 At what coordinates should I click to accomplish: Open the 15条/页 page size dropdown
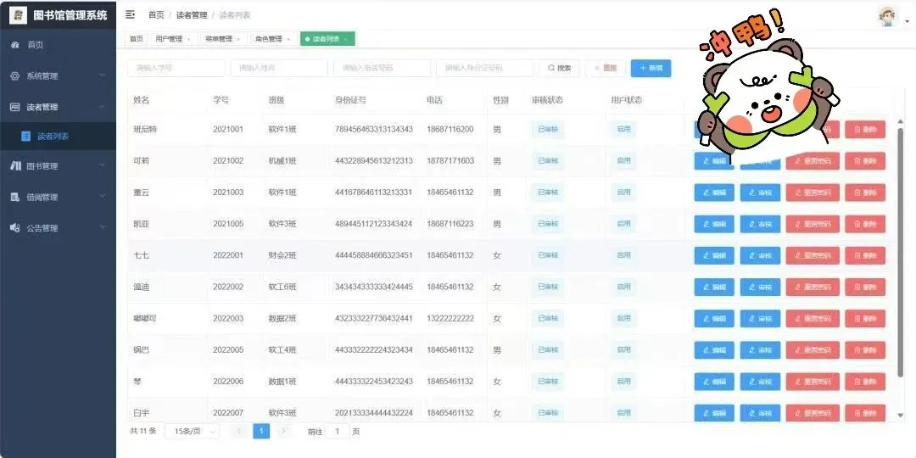193,431
